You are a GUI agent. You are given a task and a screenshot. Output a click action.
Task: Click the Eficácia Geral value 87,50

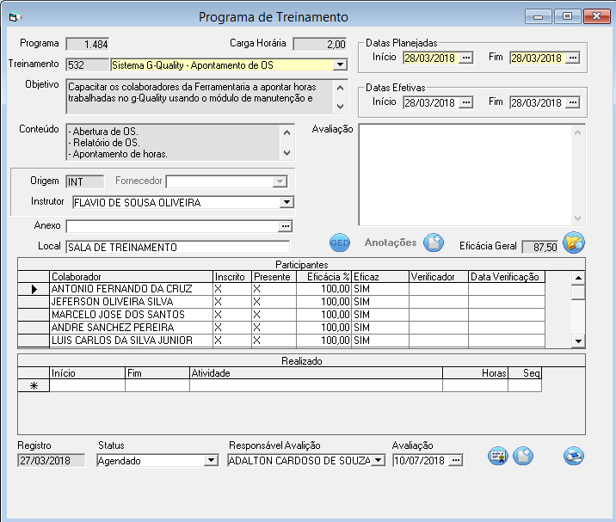(539, 247)
